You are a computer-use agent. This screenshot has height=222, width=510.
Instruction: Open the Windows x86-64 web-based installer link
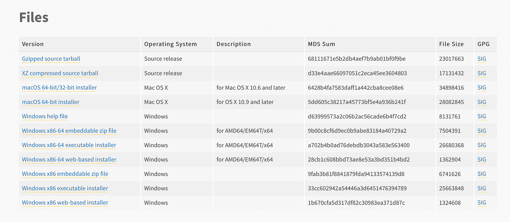pyautogui.click(x=69, y=159)
